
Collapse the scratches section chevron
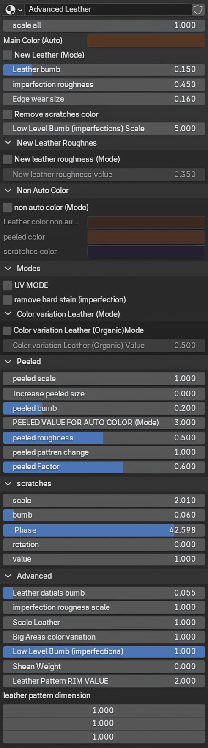pyautogui.click(x=8, y=484)
